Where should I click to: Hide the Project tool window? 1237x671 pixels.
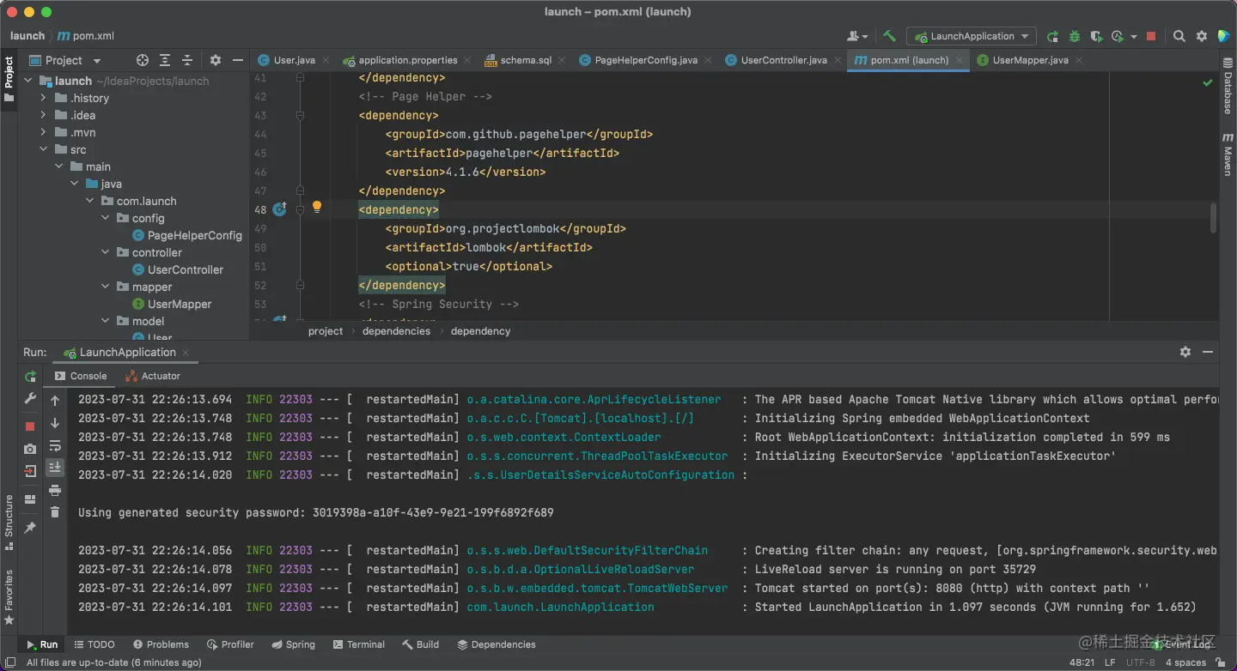tap(237, 60)
